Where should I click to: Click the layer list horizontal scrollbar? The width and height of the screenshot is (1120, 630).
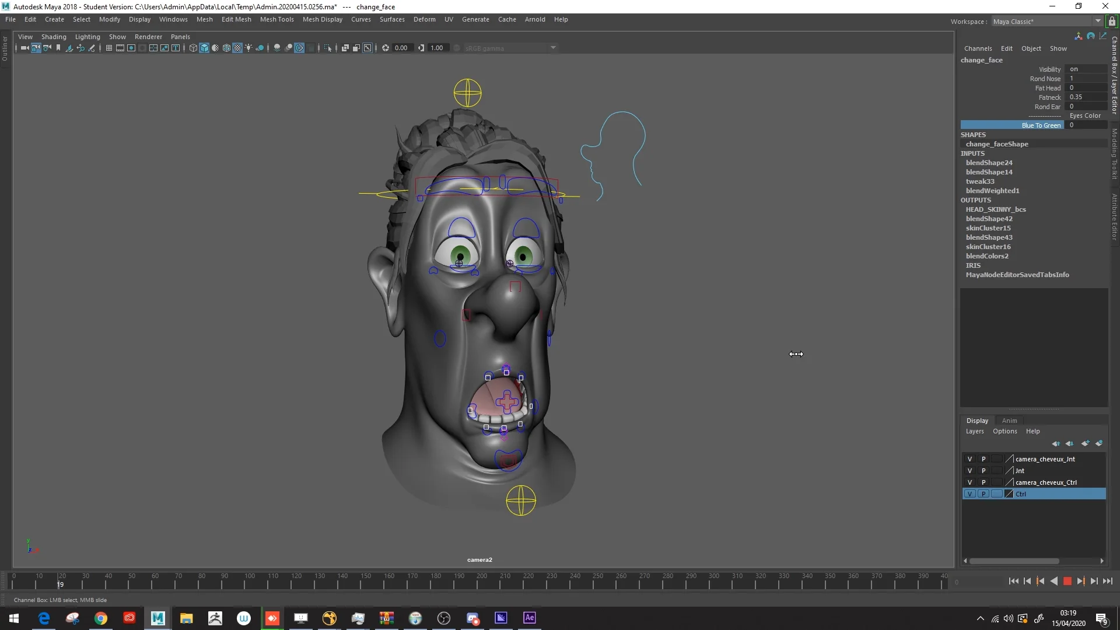[1014, 561]
